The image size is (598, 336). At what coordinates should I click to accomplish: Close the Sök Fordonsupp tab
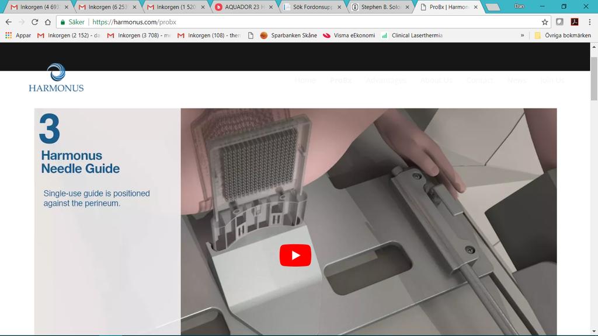point(339,7)
